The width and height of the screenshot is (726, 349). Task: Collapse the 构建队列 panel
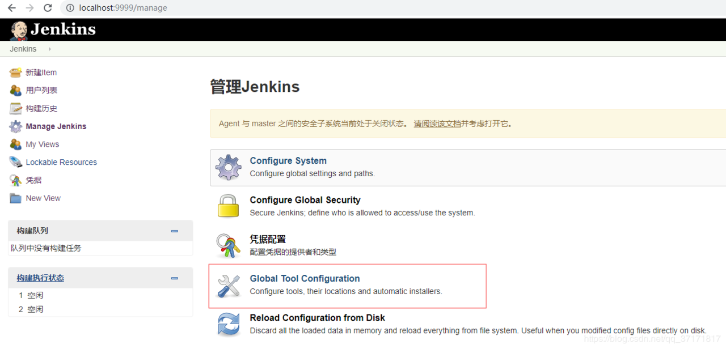coord(175,231)
